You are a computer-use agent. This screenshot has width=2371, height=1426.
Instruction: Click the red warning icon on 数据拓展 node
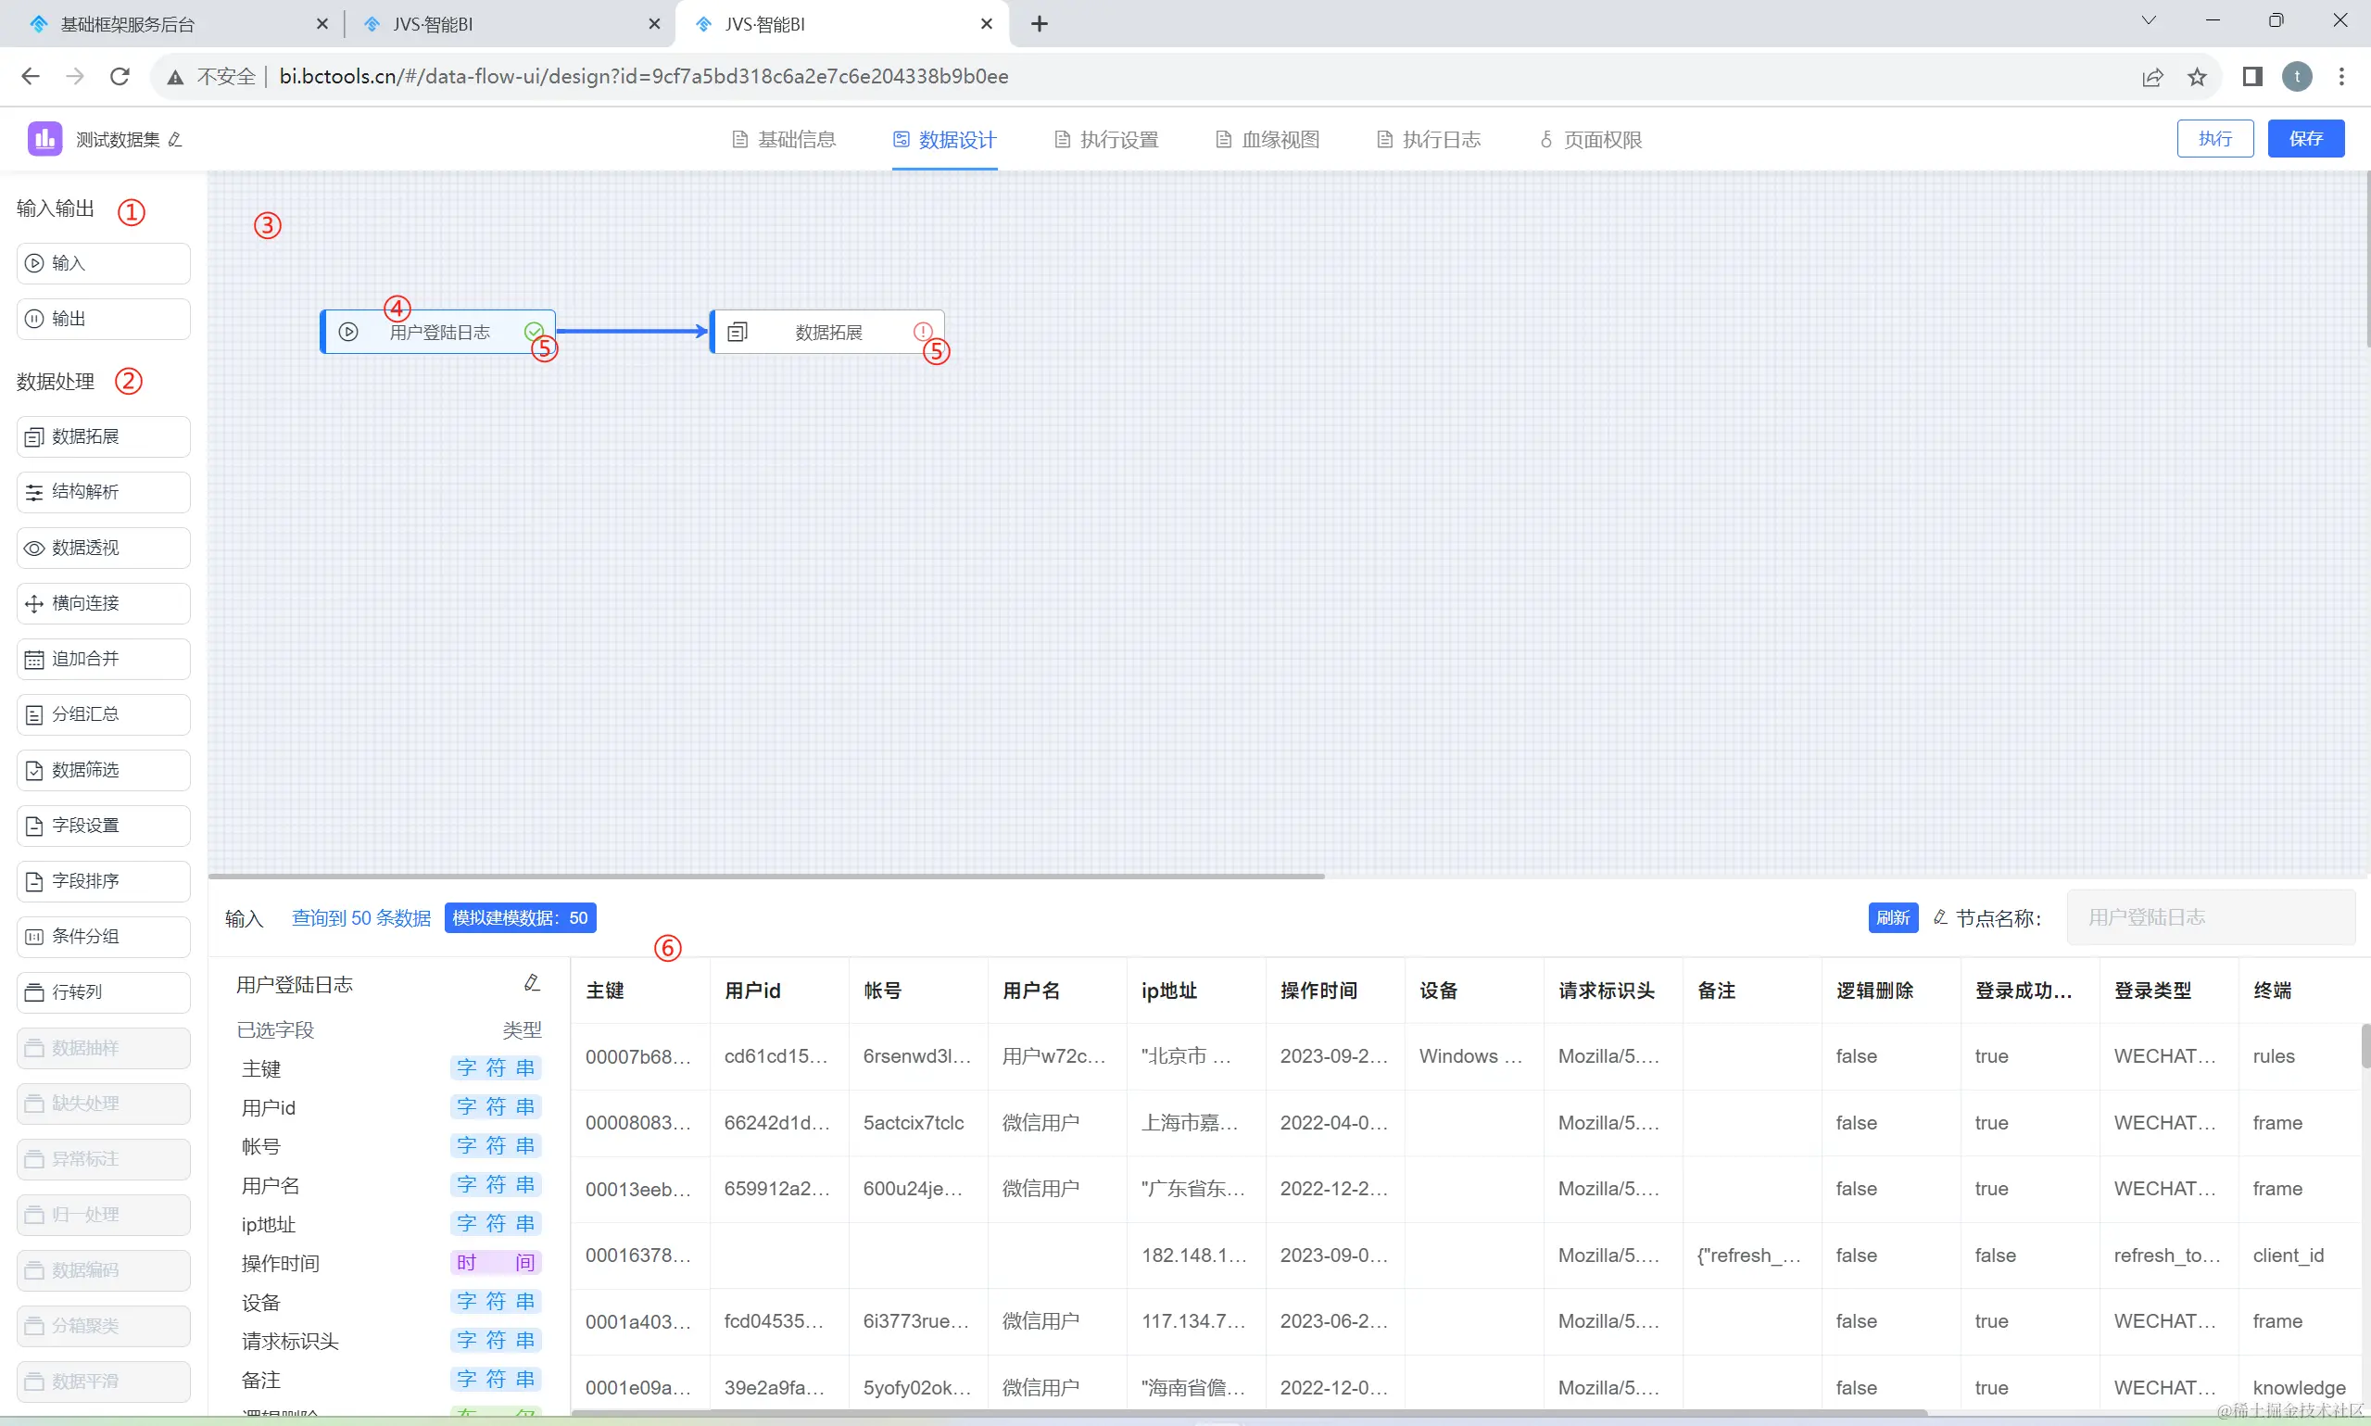(921, 332)
